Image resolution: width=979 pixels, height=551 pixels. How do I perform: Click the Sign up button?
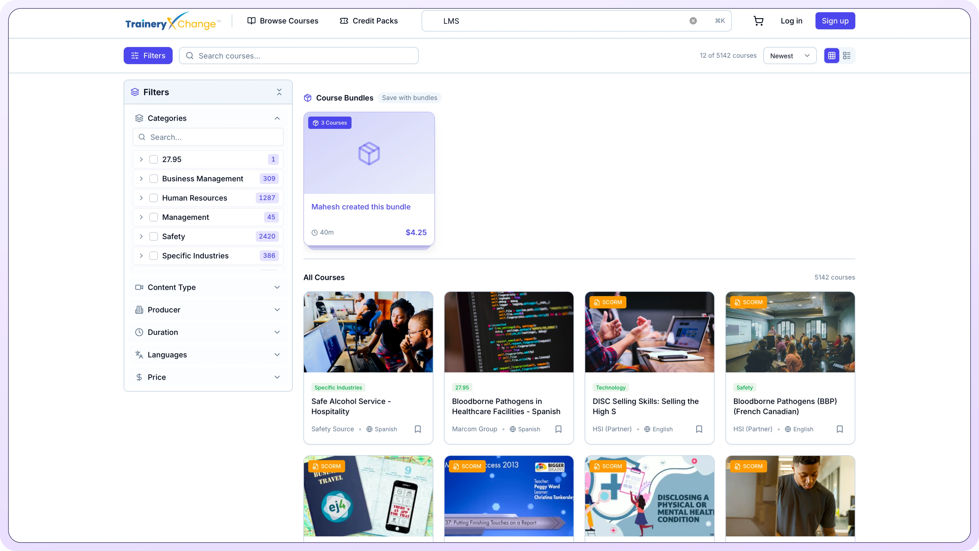[835, 21]
